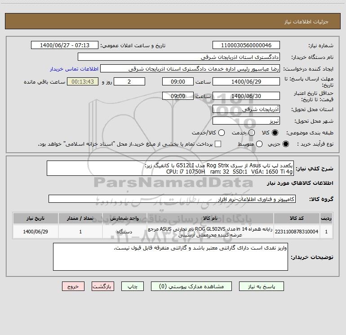Click the تعداد / مقدار column header

click(80, 218)
